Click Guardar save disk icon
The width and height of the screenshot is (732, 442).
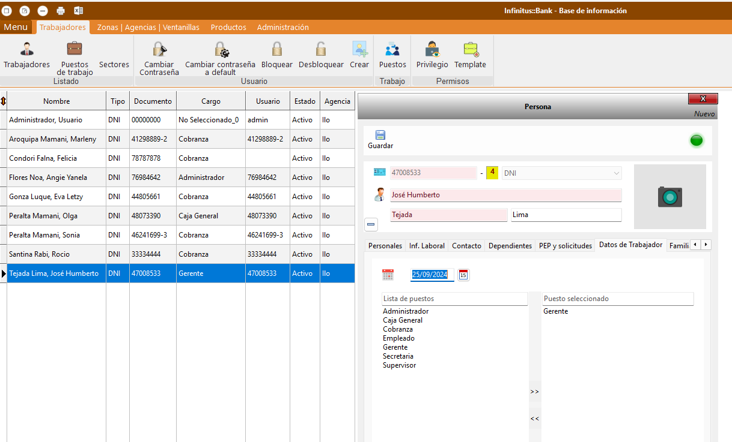[x=380, y=136]
